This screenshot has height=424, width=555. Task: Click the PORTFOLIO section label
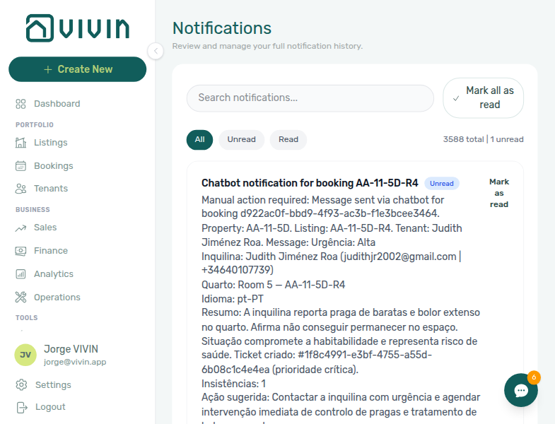35,125
